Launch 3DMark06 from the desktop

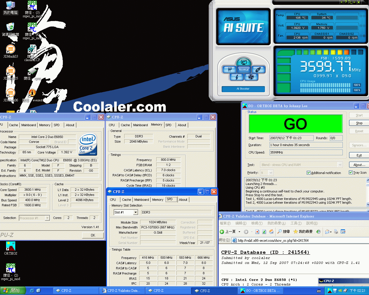click(x=11, y=95)
